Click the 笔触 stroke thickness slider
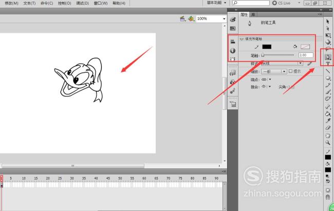 [278, 55]
